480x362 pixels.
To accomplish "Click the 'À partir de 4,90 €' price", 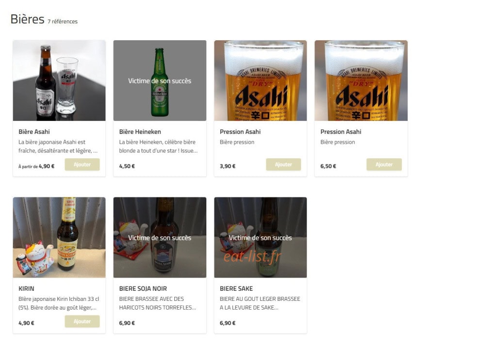I will click(36, 166).
